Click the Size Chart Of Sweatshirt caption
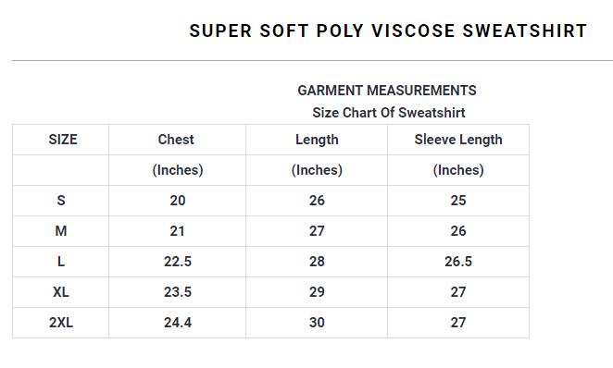The width and height of the screenshot is (613, 368). pos(389,113)
